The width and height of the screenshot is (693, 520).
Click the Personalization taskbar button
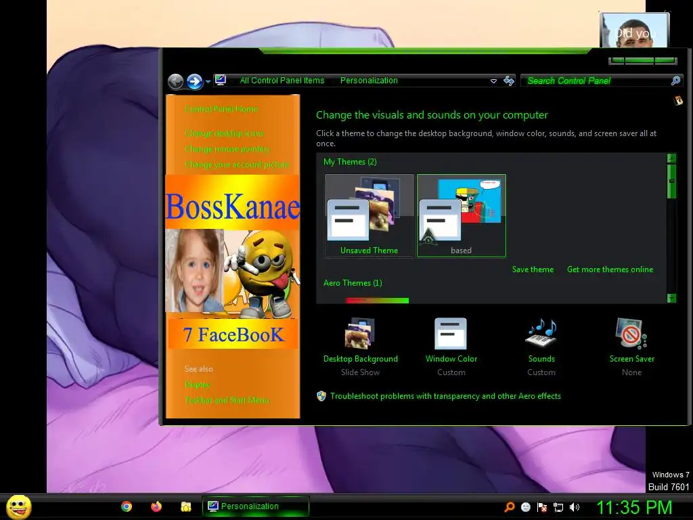[255, 506]
